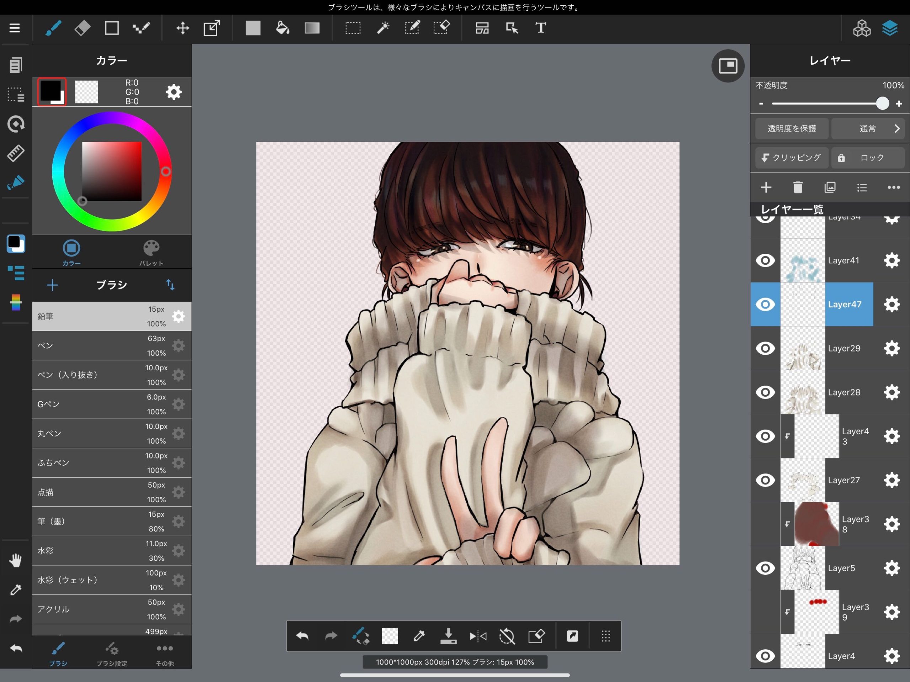Viewport: 910px width, 682px height.
Task: Hide the Layer41 layer
Action: pyautogui.click(x=766, y=261)
